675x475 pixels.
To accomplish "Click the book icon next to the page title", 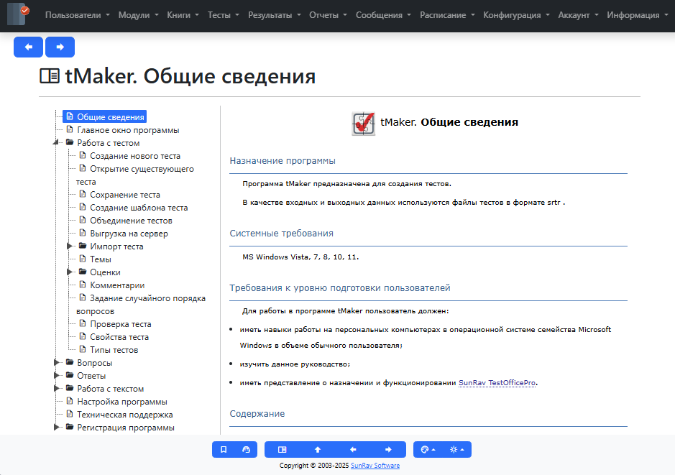I will point(48,75).
